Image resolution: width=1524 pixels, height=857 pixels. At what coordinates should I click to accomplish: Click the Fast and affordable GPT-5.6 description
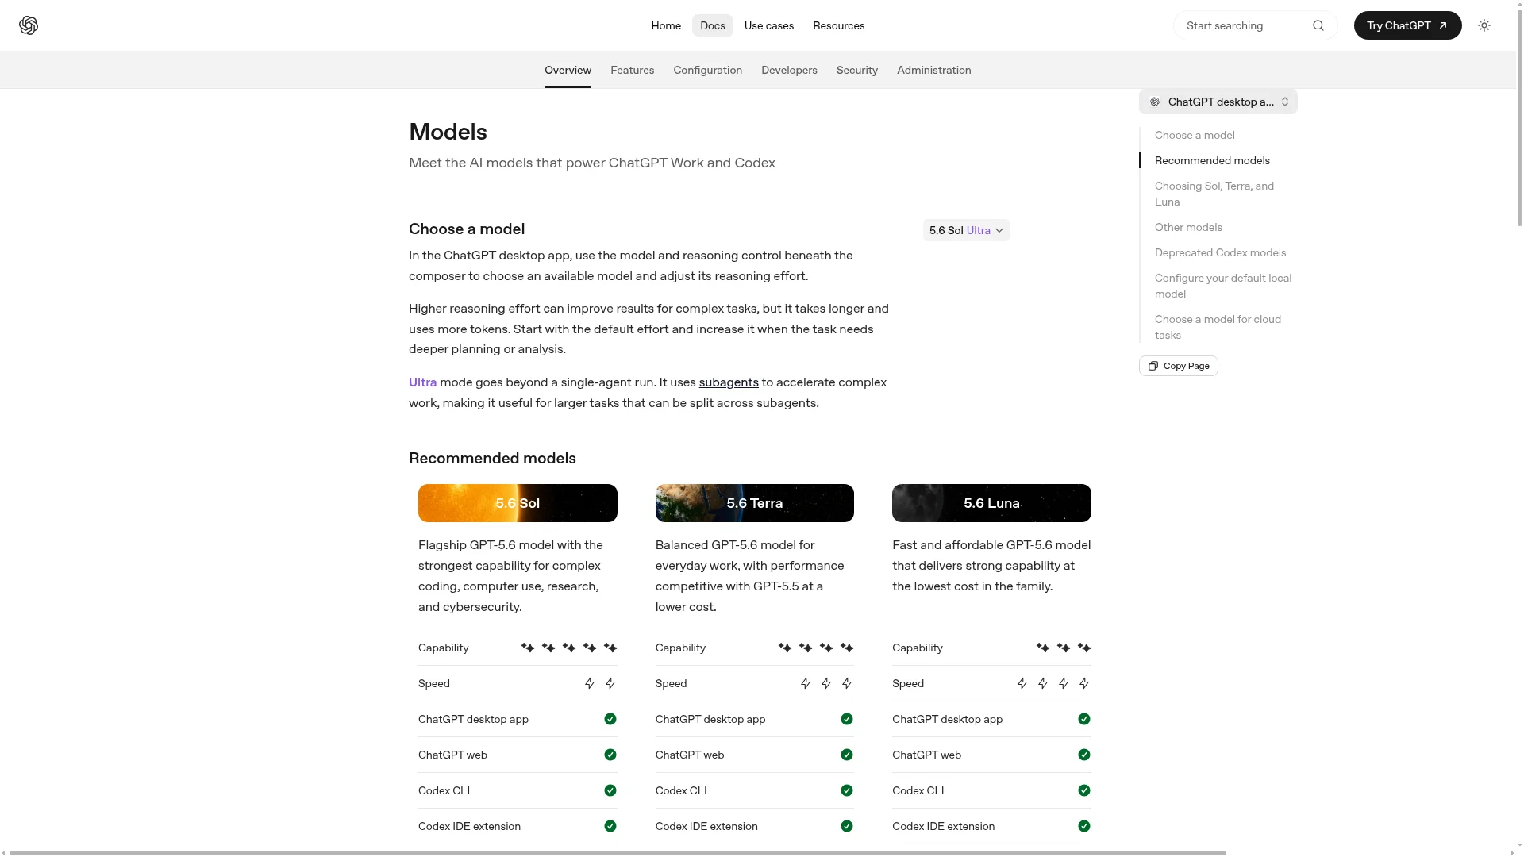click(991, 566)
